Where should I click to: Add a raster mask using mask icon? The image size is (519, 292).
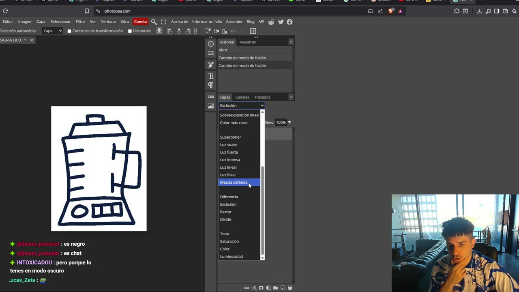pos(261,288)
